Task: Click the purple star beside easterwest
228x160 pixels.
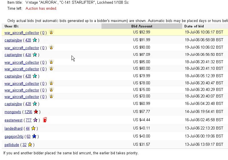Action: (35, 120)
